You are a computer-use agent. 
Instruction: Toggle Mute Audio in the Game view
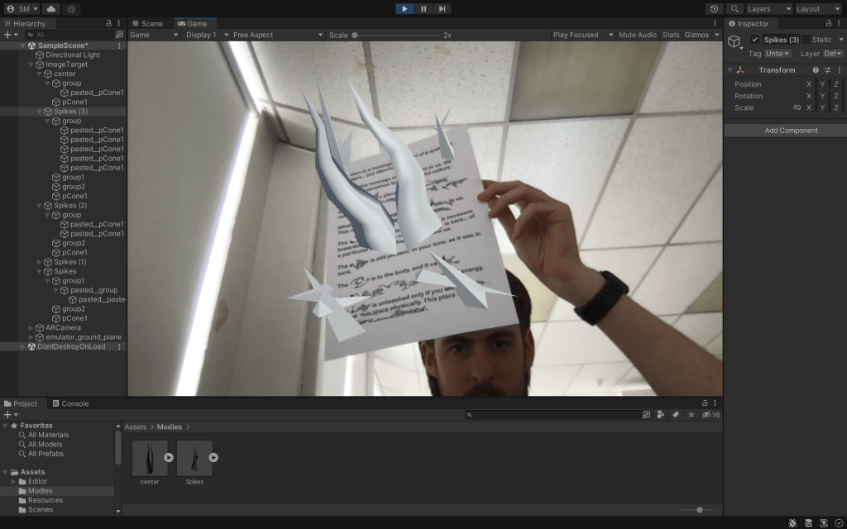638,35
